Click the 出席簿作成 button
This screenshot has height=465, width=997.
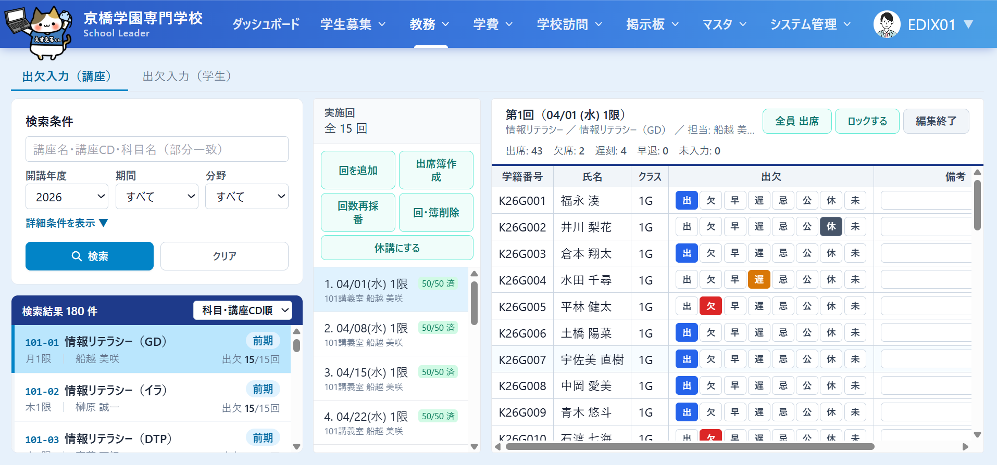(x=436, y=170)
